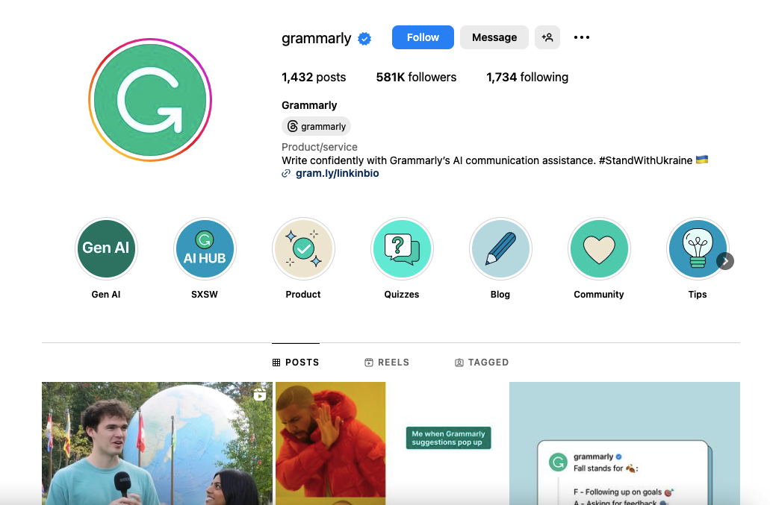View Grammarly's profile picture story
This screenshot has height=505, width=770.
150,99
